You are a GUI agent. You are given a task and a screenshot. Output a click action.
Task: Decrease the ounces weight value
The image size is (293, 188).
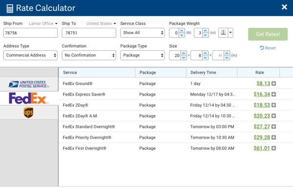pyautogui.click(x=206, y=35)
